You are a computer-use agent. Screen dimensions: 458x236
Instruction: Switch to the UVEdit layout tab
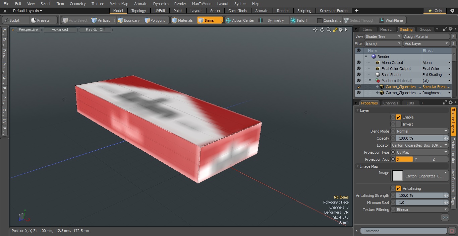click(160, 11)
